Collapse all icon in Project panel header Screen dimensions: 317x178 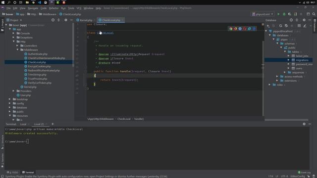(58, 20)
